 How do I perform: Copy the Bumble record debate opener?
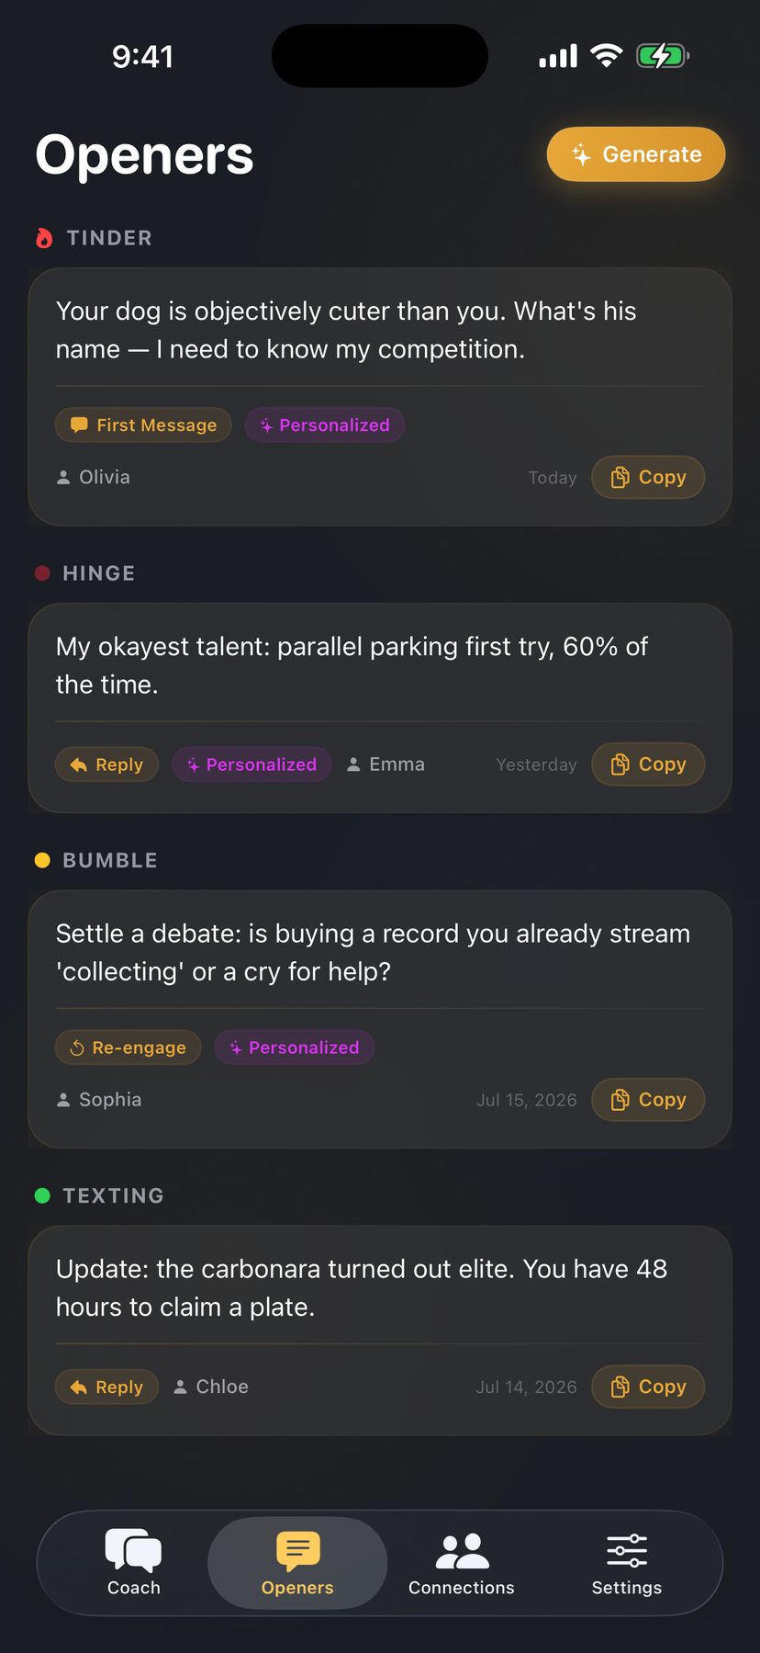tap(648, 1100)
